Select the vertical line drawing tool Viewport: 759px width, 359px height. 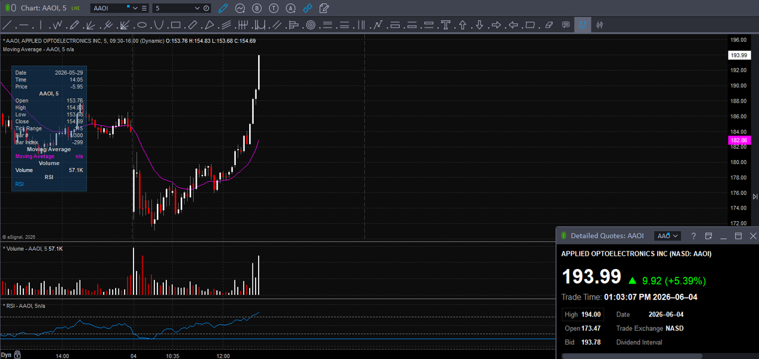[40, 25]
